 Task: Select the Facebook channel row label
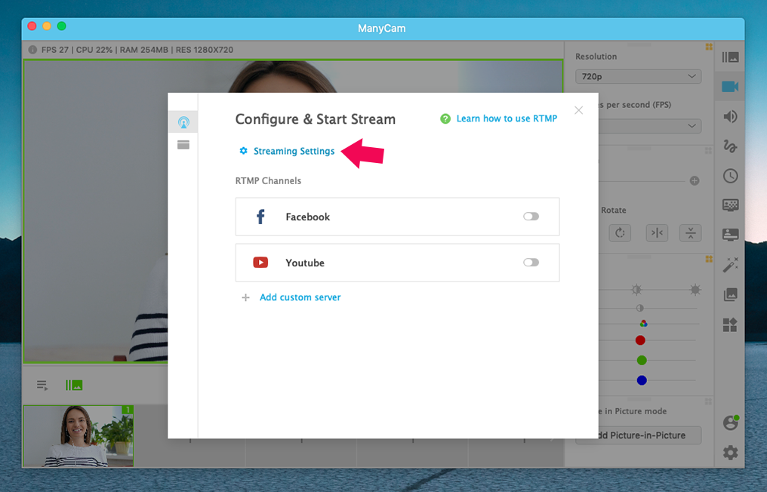point(308,217)
